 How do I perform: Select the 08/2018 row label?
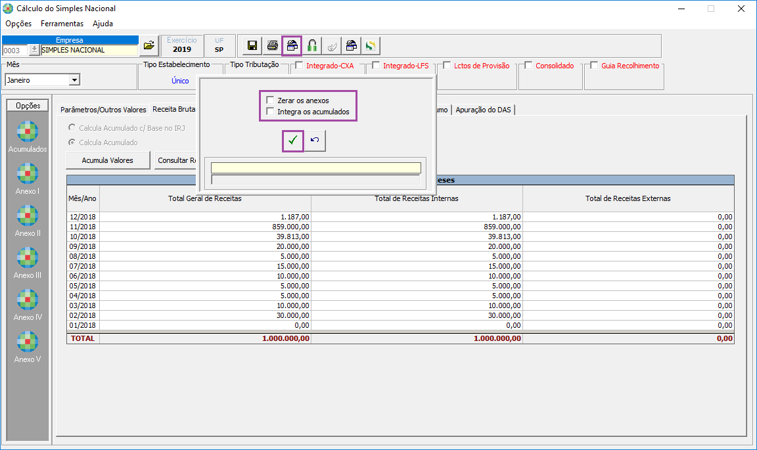(x=82, y=256)
